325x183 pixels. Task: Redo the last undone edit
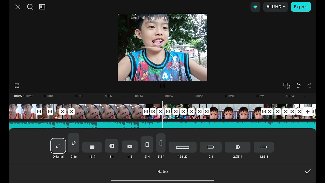[309, 86]
